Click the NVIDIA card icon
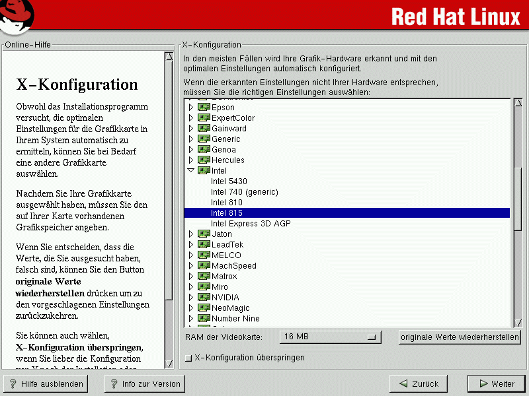529x396 pixels. point(204,298)
